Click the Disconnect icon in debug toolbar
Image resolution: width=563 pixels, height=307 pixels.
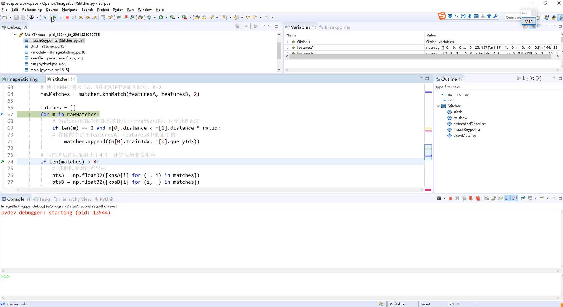click(74, 17)
